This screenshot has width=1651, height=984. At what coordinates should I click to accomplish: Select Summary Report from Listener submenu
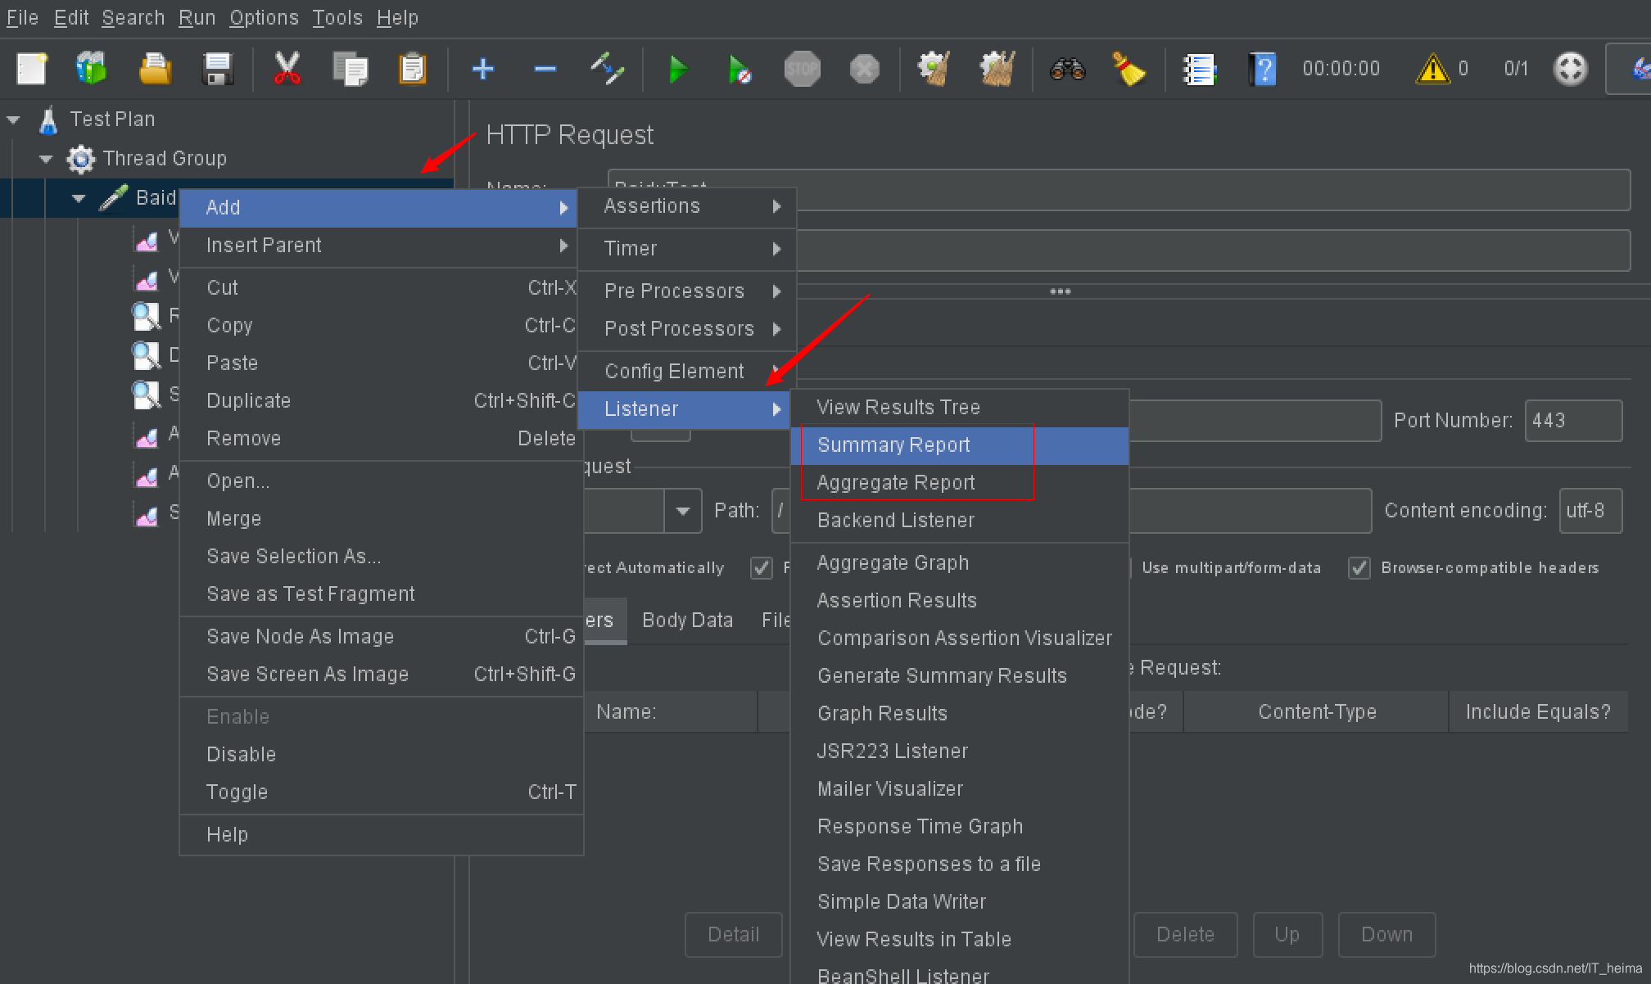[x=893, y=445]
